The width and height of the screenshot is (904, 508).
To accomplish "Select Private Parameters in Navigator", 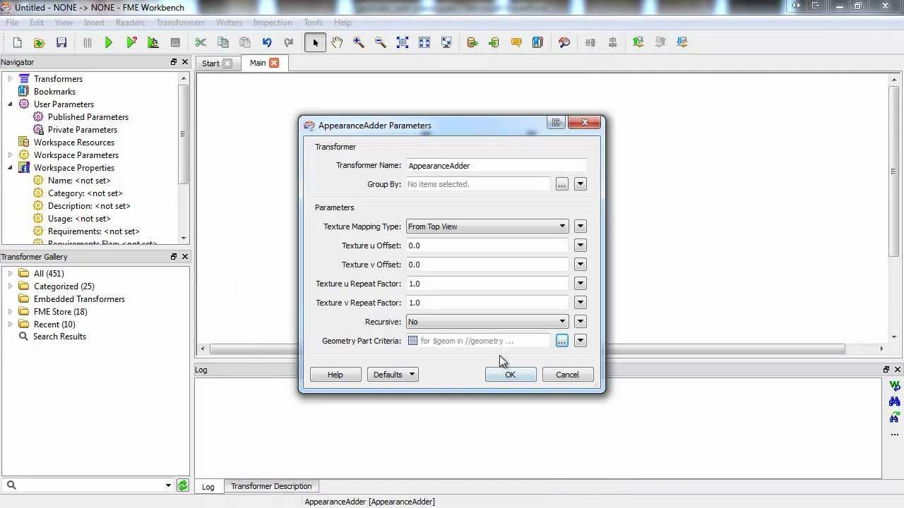I will click(83, 130).
